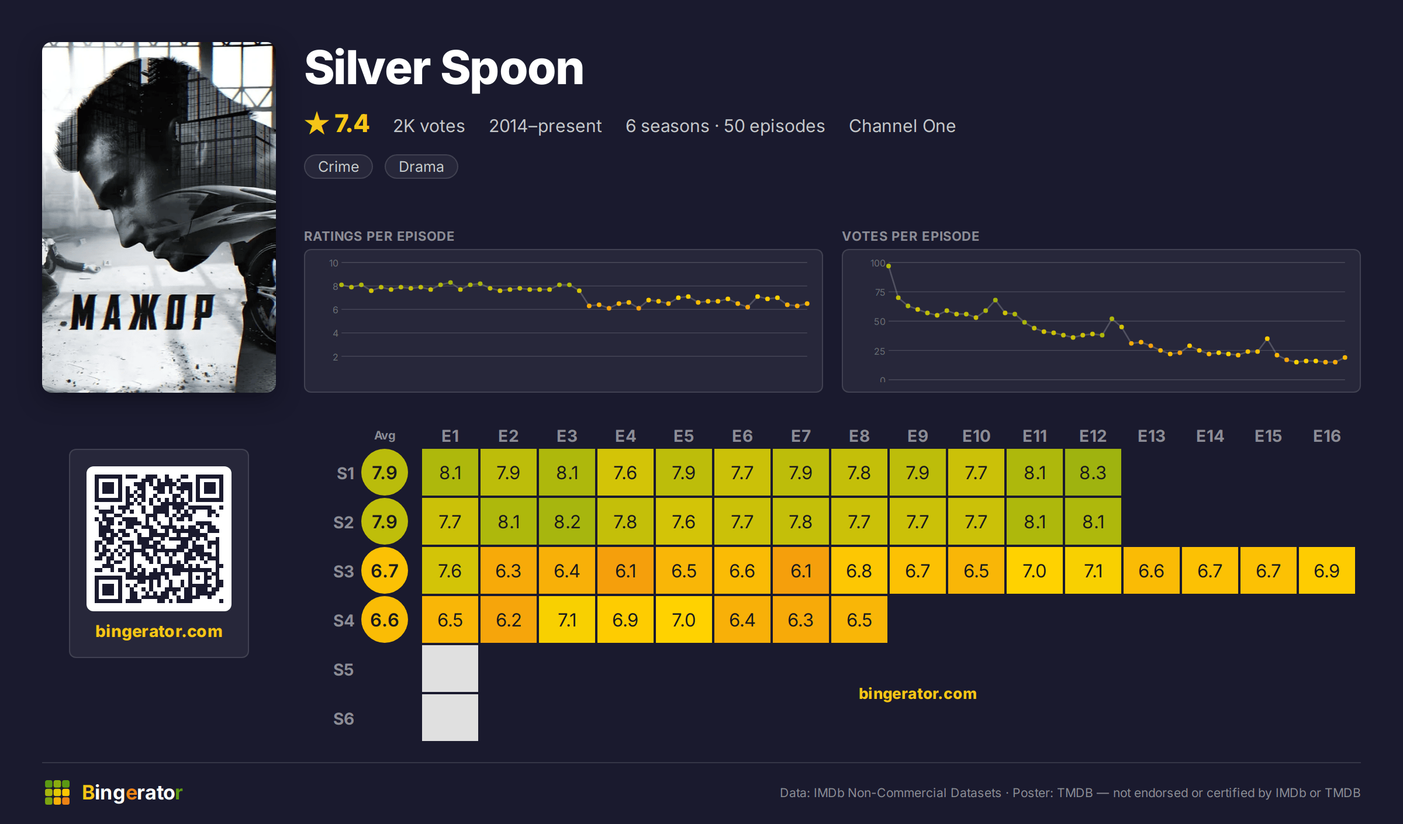Open bingerator.com link below QR code
1403x824 pixels.
[159, 631]
